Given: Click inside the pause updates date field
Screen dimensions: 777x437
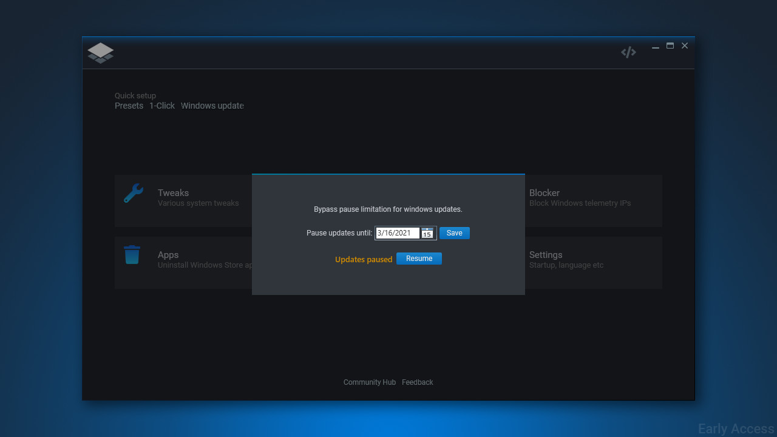Looking at the screenshot, I should pyautogui.click(x=398, y=232).
